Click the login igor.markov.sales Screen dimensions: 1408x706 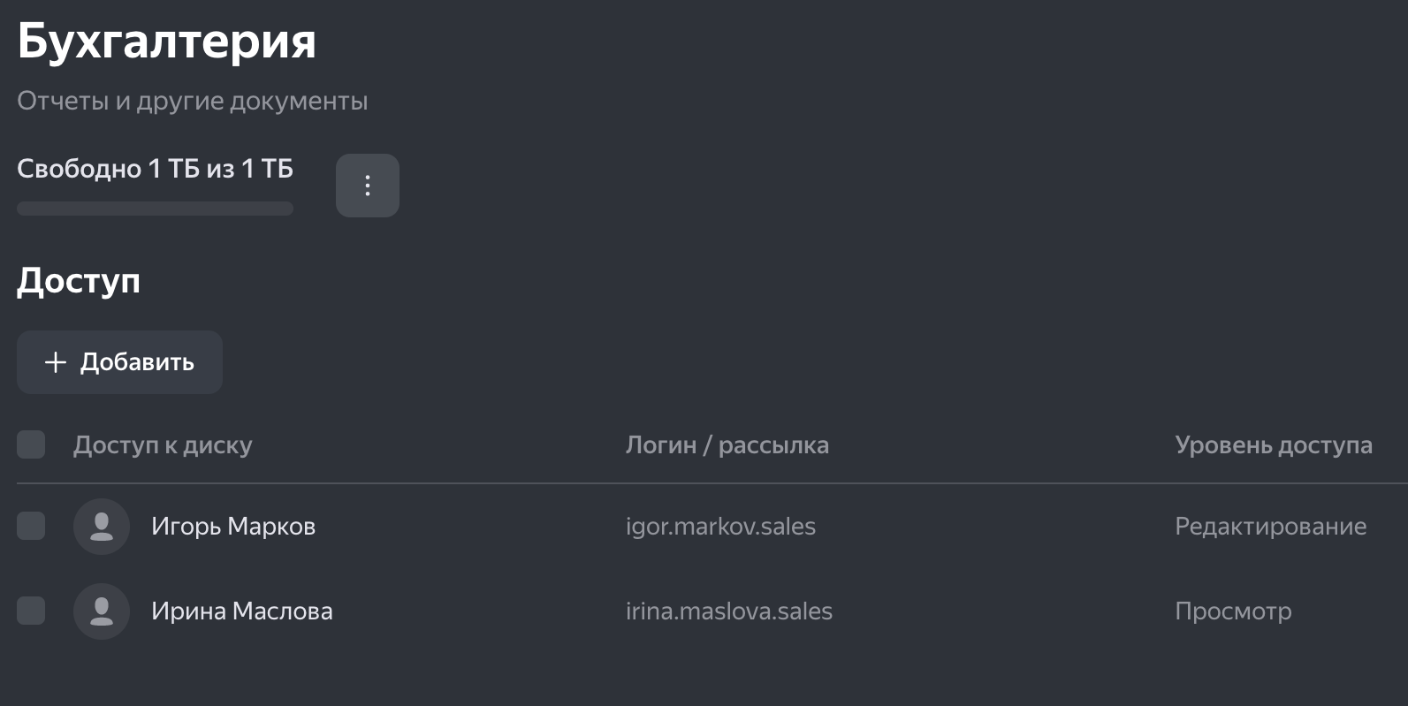pyautogui.click(x=720, y=527)
